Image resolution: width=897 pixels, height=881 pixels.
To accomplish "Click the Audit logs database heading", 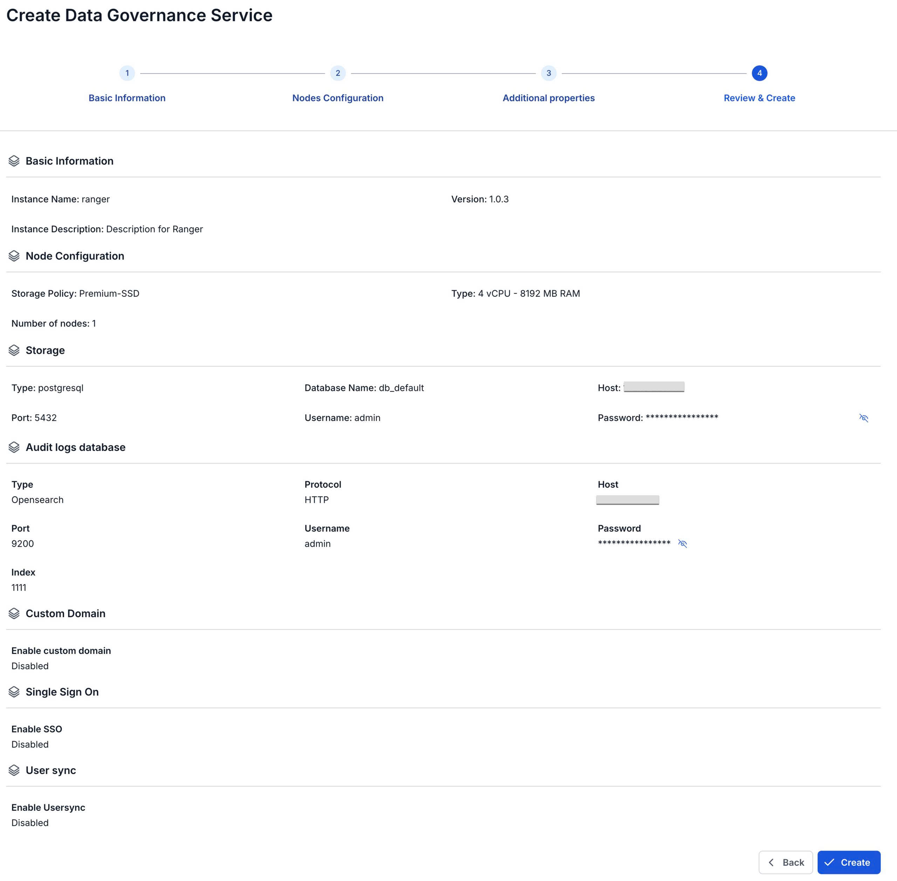I will click(x=75, y=447).
